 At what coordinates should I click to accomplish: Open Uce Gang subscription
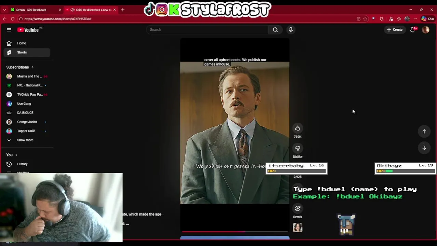point(27,104)
